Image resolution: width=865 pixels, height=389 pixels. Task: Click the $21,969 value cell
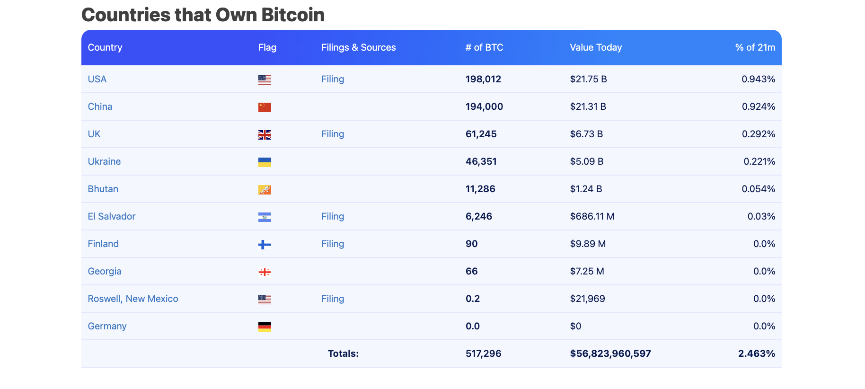(x=587, y=299)
